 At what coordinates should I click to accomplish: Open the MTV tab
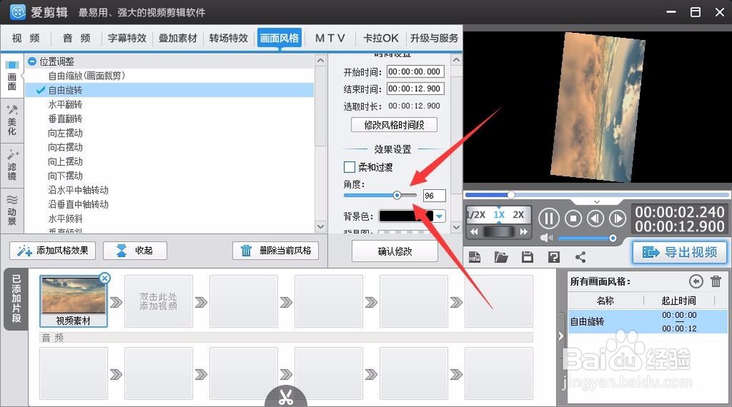click(x=330, y=38)
